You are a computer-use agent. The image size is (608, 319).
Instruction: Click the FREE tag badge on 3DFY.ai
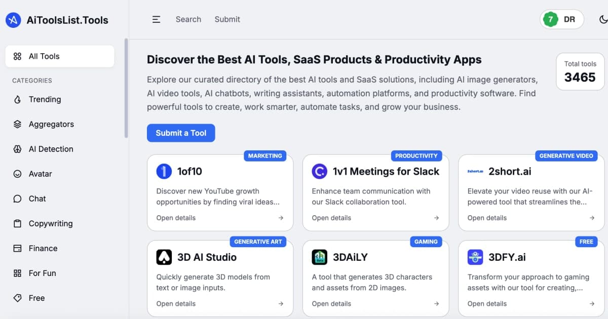click(x=586, y=242)
